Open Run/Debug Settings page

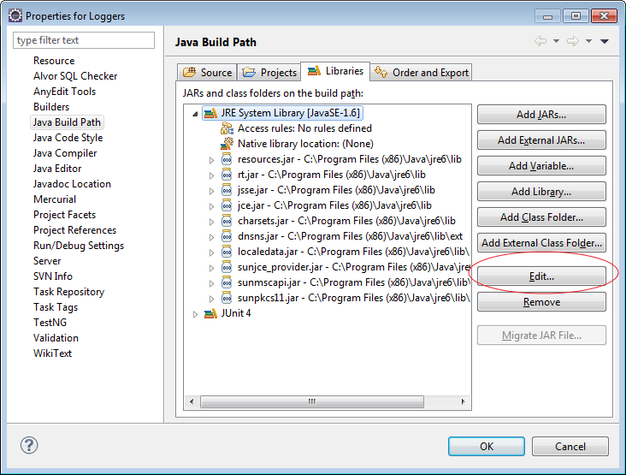tap(79, 246)
